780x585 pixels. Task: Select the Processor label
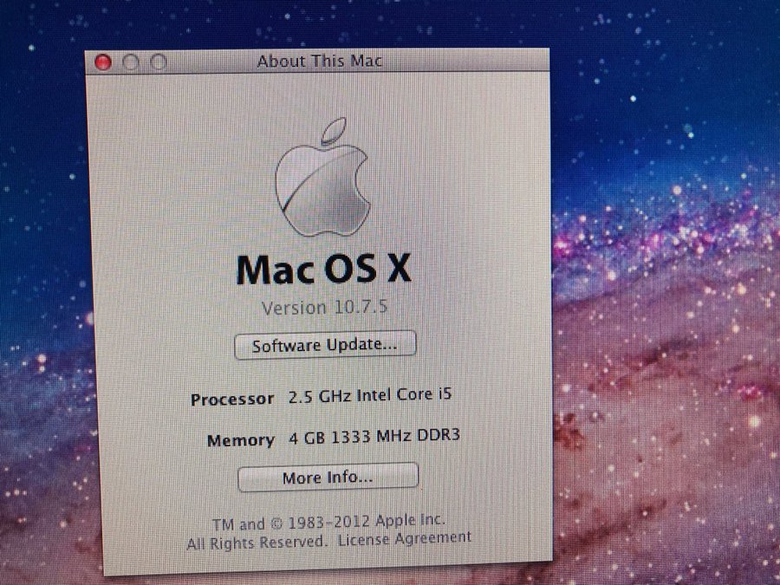pos(232,400)
